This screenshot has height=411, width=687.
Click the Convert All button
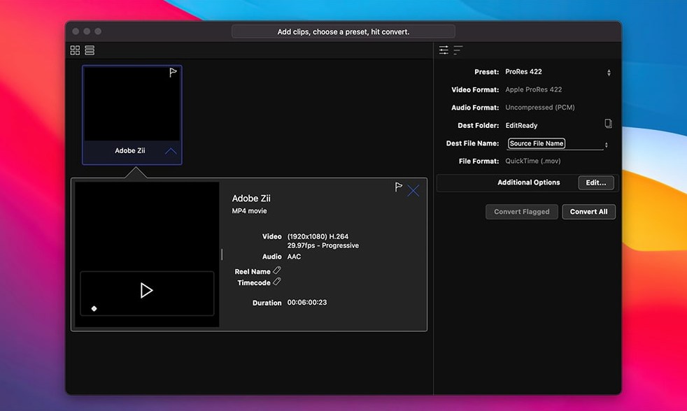(x=588, y=212)
